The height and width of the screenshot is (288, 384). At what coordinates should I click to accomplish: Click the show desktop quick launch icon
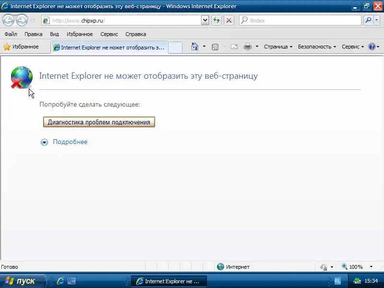click(x=72, y=281)
